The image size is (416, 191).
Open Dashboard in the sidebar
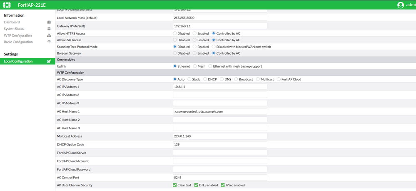12,23
